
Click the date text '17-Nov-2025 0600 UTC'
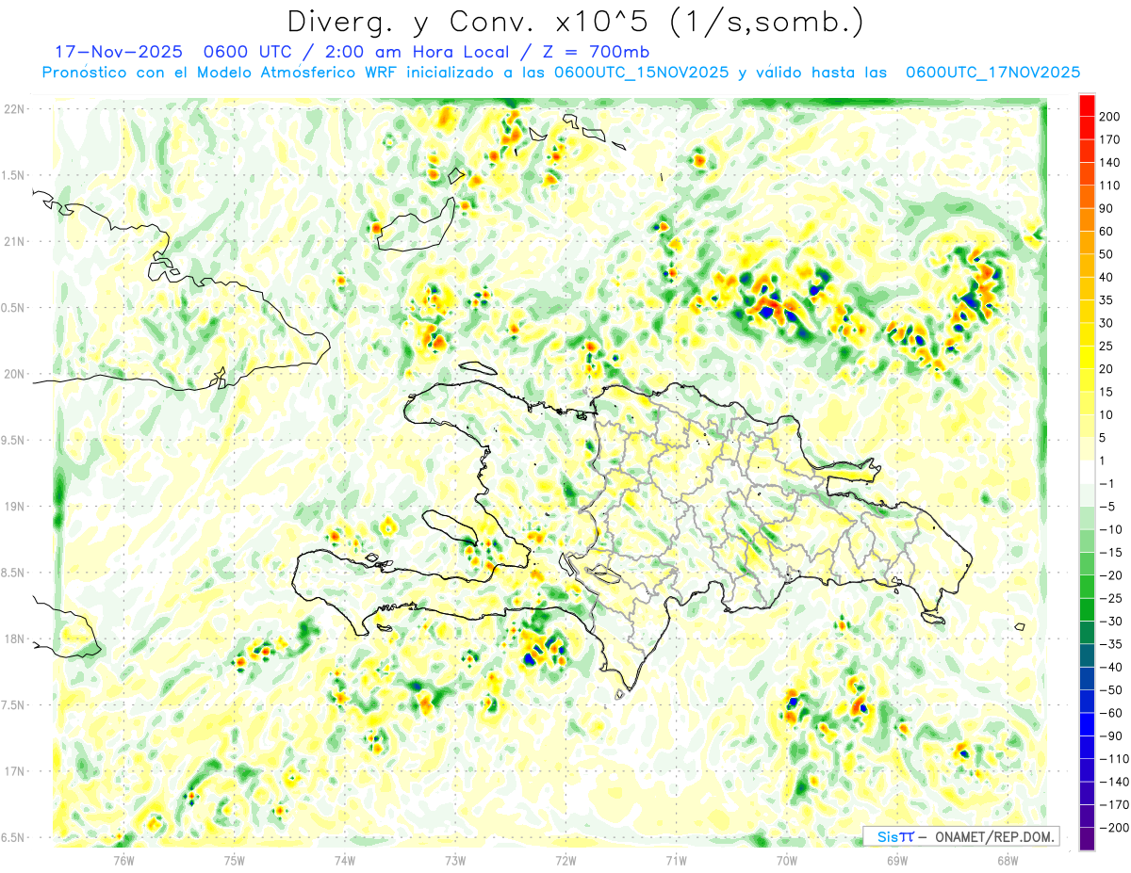click(x=174, y=51)
